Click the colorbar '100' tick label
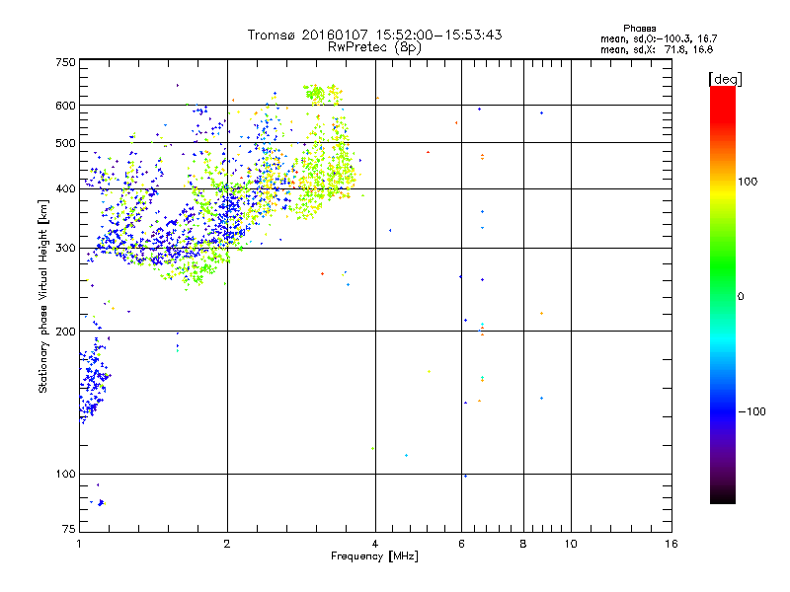The image size is (790, 592). [x=748, y=182]
